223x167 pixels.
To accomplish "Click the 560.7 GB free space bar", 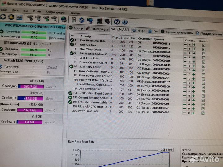I will coord(28,87).
